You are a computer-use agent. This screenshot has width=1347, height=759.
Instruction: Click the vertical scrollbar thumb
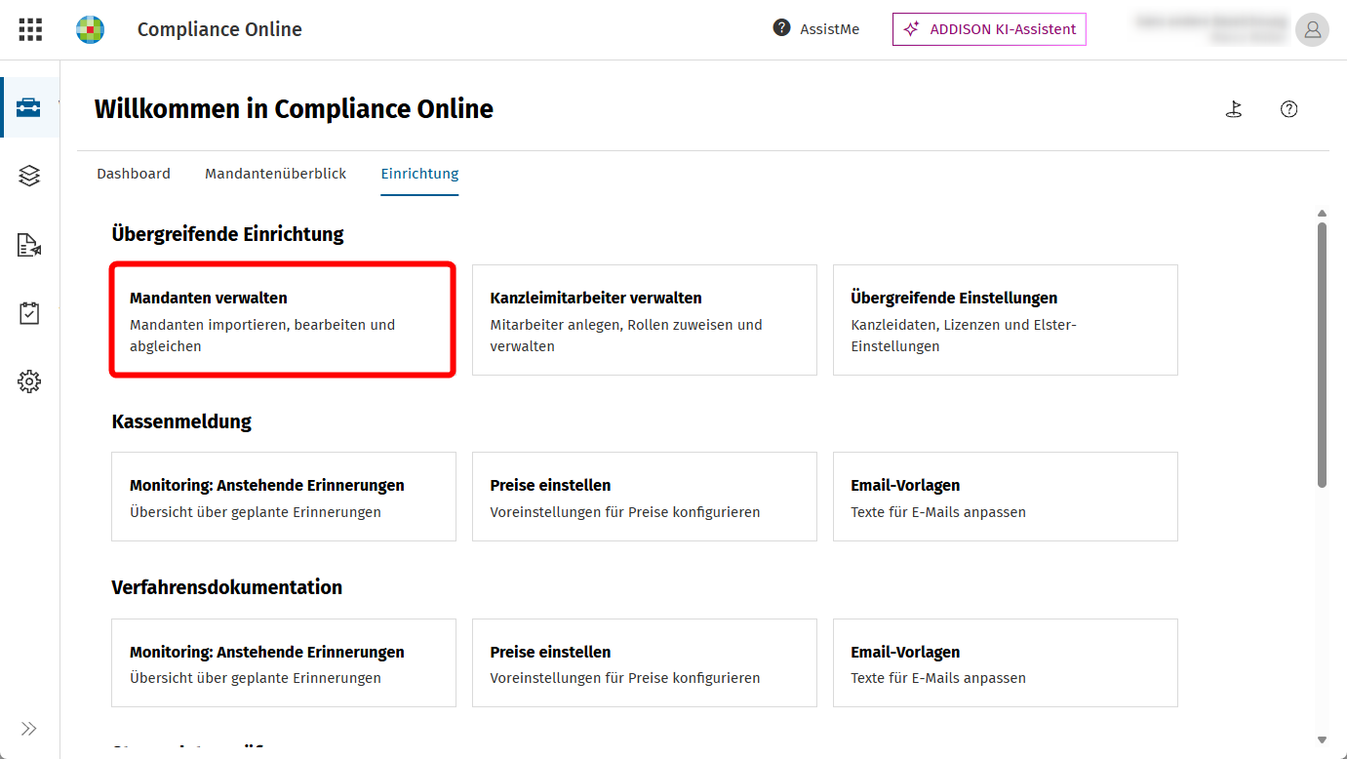click(x=1322, y=354)
